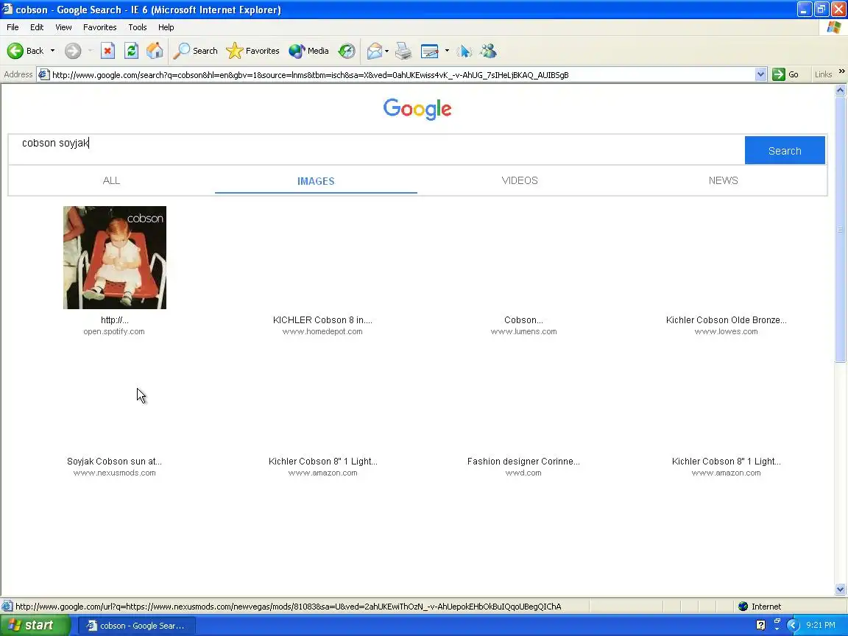Click the cursor arrow toolbar icon

(x=464, y=51)
